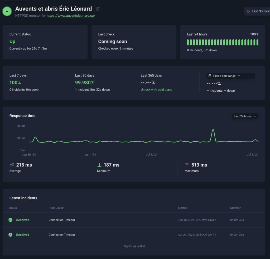270x259 pixels.
Task: Click the Duration column header in incidents
Action: pos(235,208)
